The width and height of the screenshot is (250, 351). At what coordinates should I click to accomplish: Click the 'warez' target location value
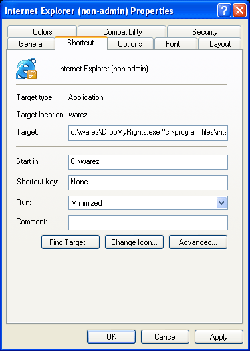(x=78, y=115)
